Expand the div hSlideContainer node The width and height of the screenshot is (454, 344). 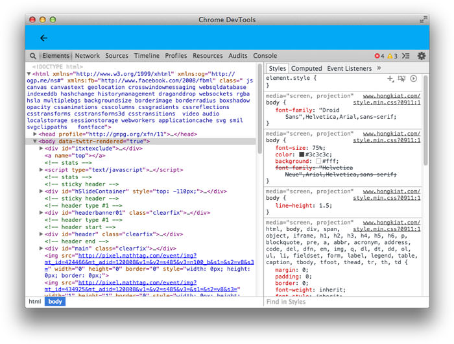coord(41,191)
